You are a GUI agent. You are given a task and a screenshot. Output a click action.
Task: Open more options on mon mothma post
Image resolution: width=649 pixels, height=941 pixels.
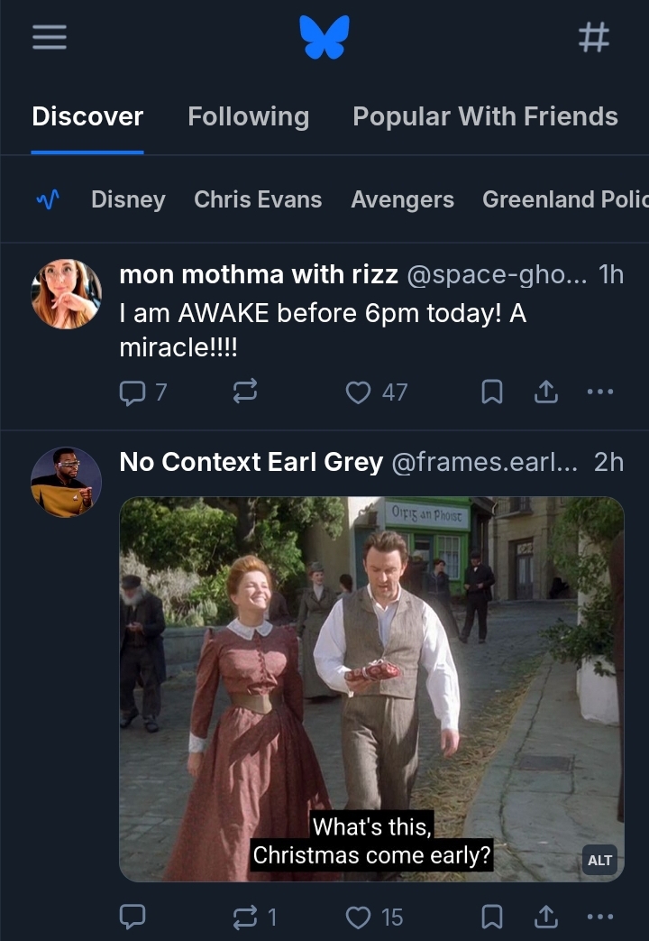[599, 392]
